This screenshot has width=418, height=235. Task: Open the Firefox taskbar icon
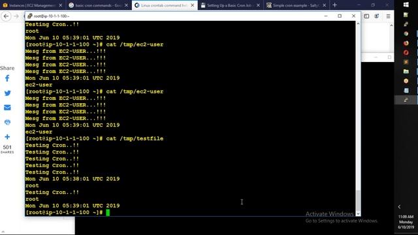tap(406, 43)
